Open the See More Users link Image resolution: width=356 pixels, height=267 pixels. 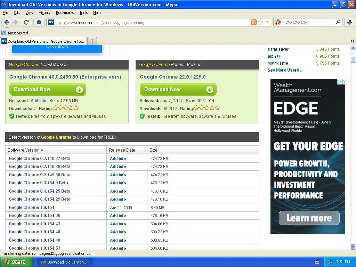[285, 70]
